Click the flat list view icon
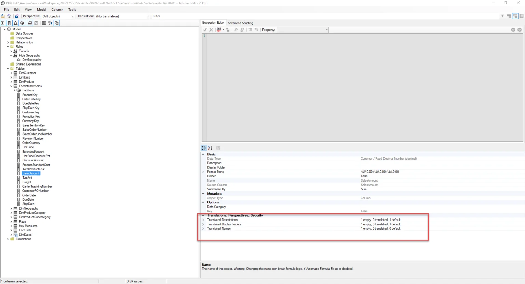The height and width of the screenshot is (284, 525). pos(522,16)
